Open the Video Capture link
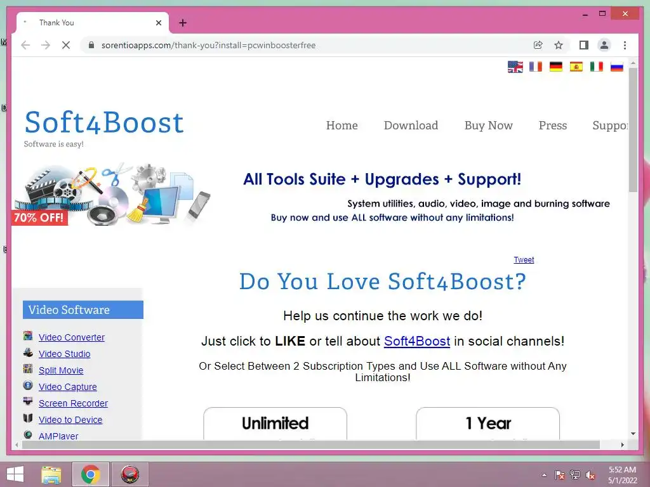 (67, 387)
